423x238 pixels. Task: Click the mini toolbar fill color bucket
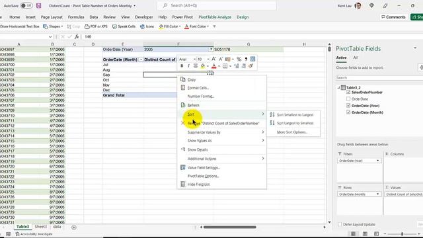pyautogui.click(x=203, y=66)
